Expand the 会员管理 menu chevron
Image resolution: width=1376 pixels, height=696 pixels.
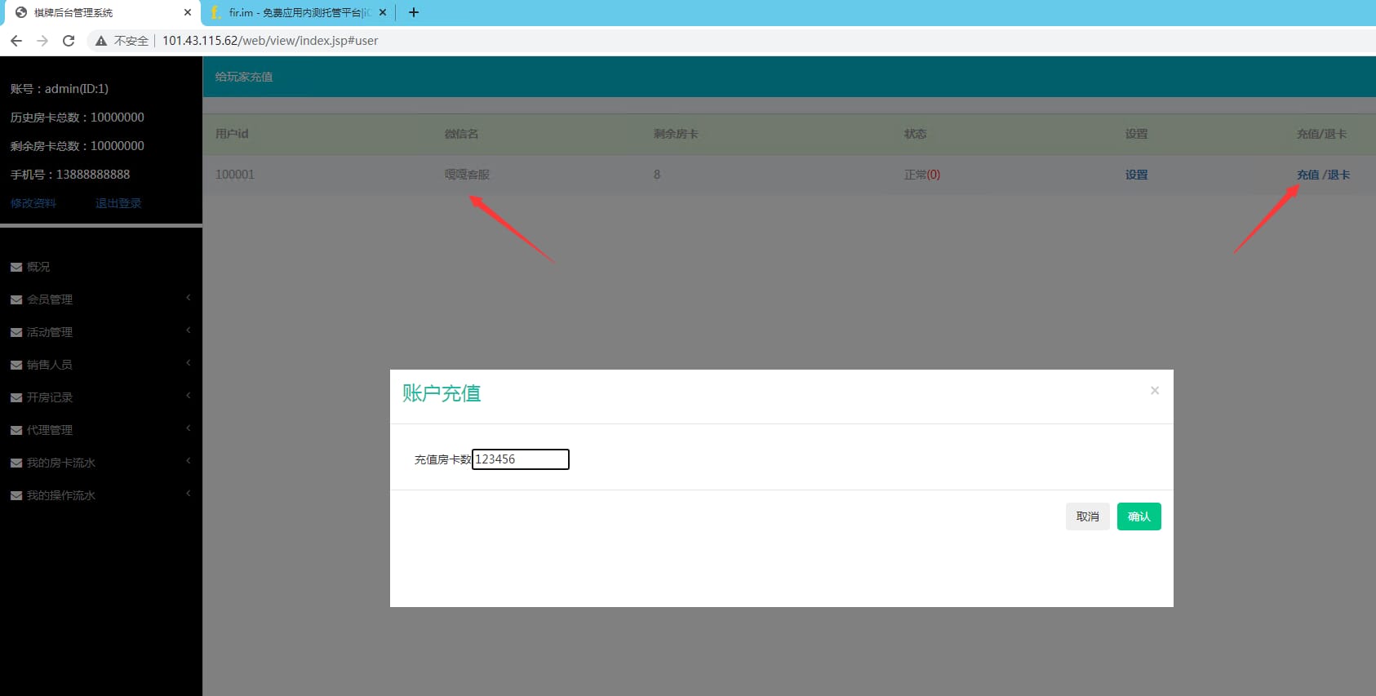click(x=189, y=298)
